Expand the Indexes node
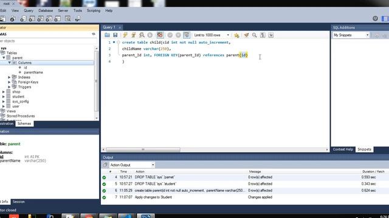Screen dimensions: 389x218 click(x=10, y=77)
